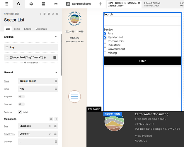Viewport: 184px width, 147px height.
Task: Switch to the Customize tab
Action: 41,29
